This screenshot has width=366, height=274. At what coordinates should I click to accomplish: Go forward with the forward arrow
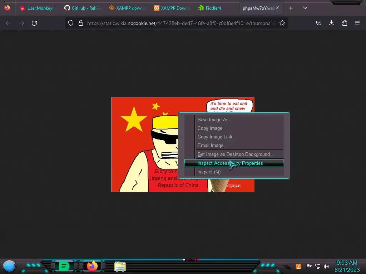click(x=21, y=23)
